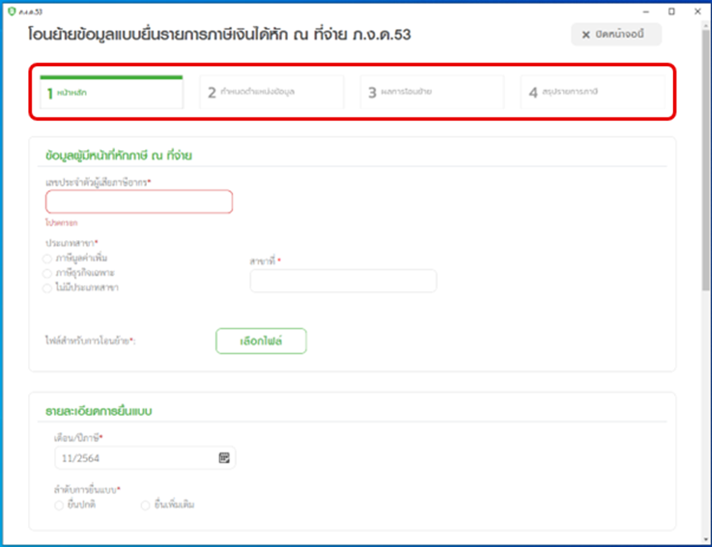Choose the ภาษีธุรกิจเฉพาะ branch type
Image resolution: width=712 pixels, height=547 pixels.
[x=48, y=273]
